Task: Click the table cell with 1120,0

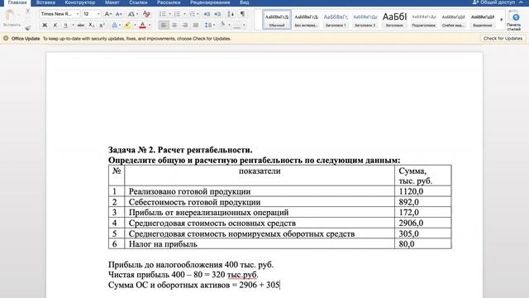Action: click(422, 191)
